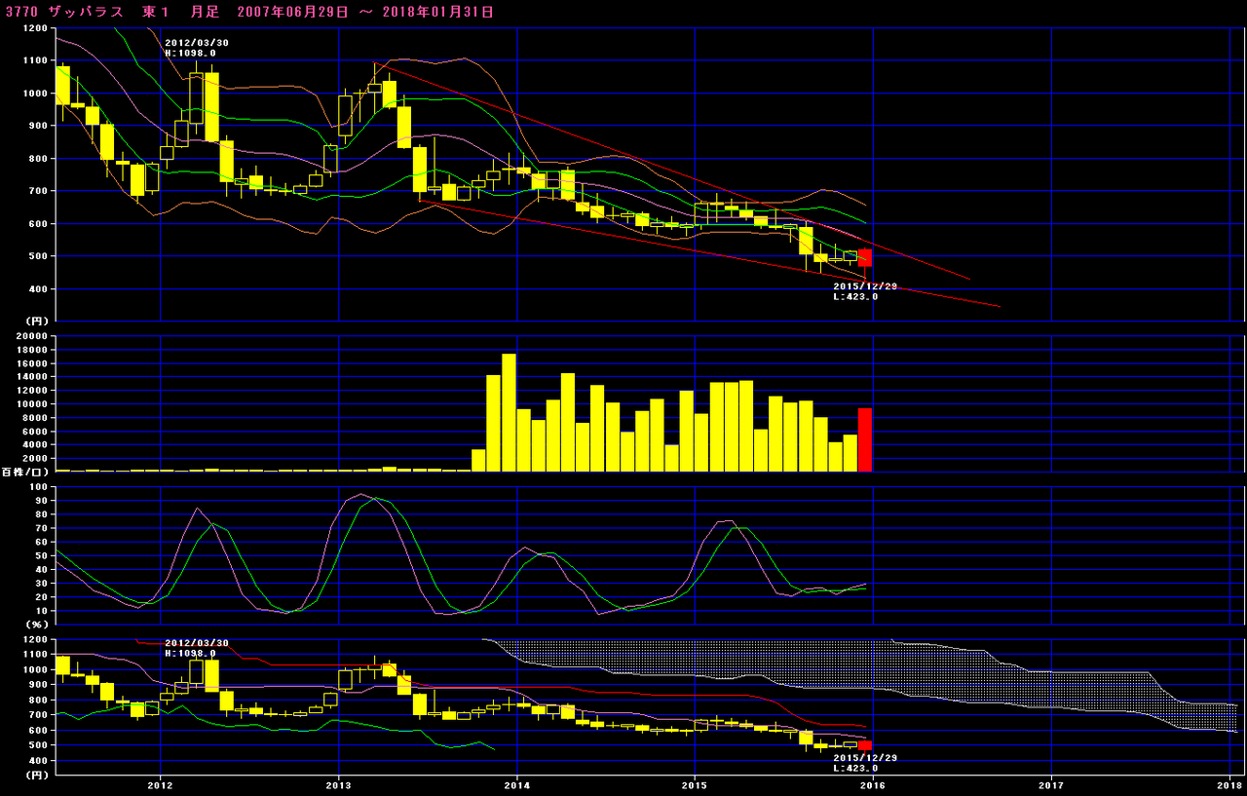Click the 1200 label on the bottom Ichimoku chart axis
The height and width of the screenshot is (796, 1247).
coord(33,640)
